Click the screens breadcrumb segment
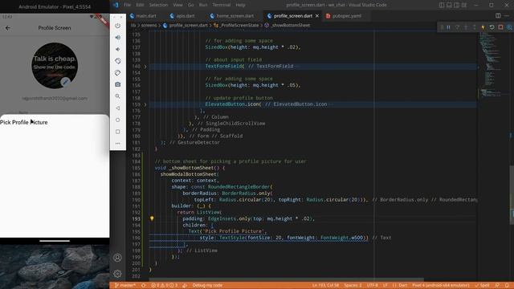Screen dimensions: 514x289 [x=149, y=25]
